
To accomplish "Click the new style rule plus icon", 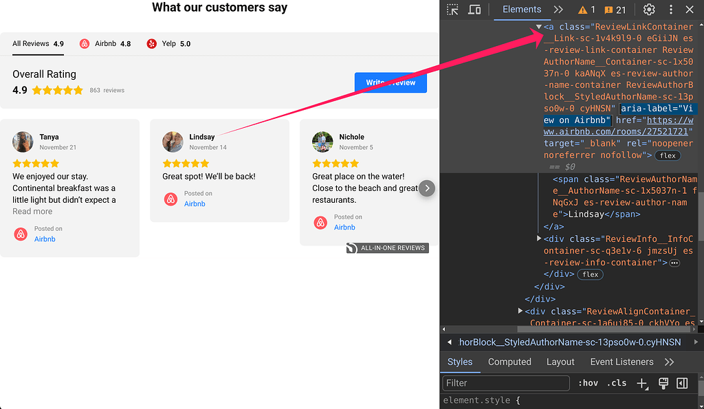I will coord(642,384).
